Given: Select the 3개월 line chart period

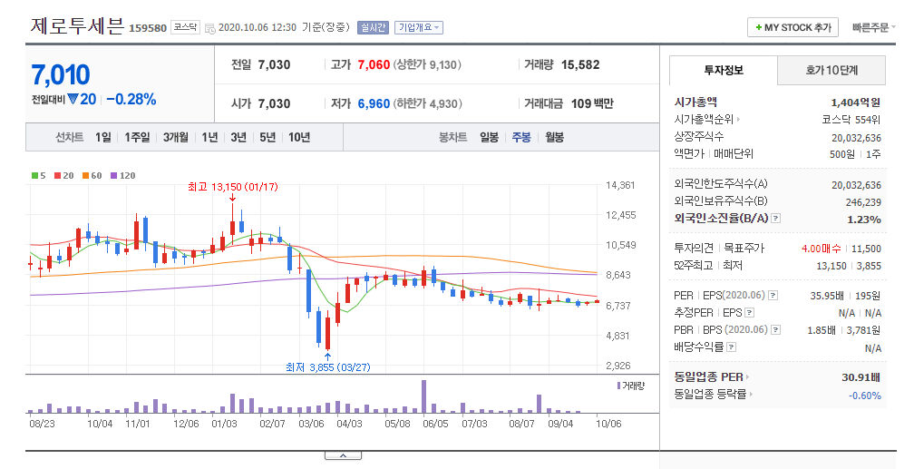Looking at the screenshot, I should [x=176, y=137].
